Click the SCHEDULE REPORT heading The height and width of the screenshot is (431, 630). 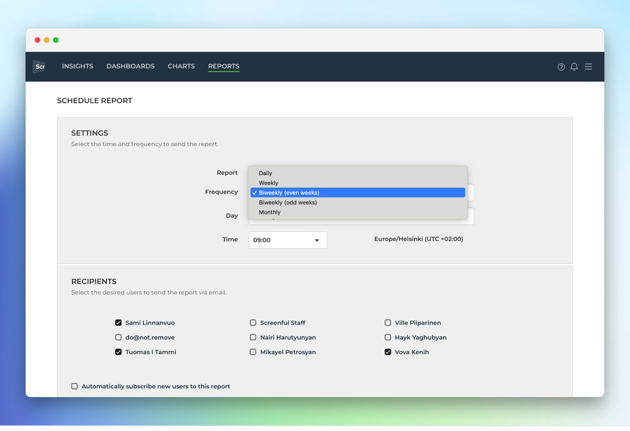[x=94, y=101]
